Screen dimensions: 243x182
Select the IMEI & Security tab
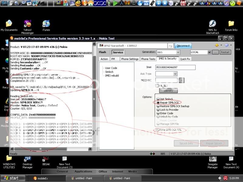click(168, 59)
